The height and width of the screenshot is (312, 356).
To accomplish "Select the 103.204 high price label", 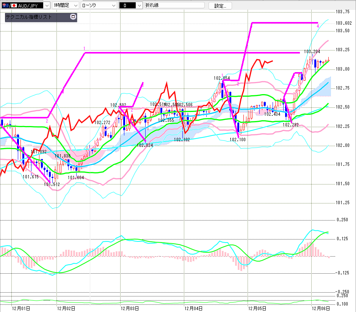I will point(312,52).
